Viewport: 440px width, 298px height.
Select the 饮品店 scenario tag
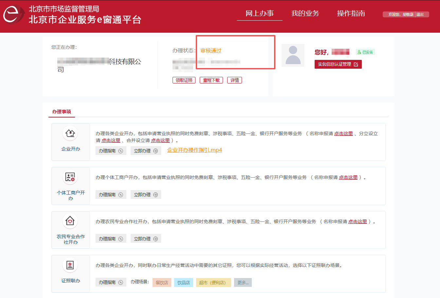point(184,283)
